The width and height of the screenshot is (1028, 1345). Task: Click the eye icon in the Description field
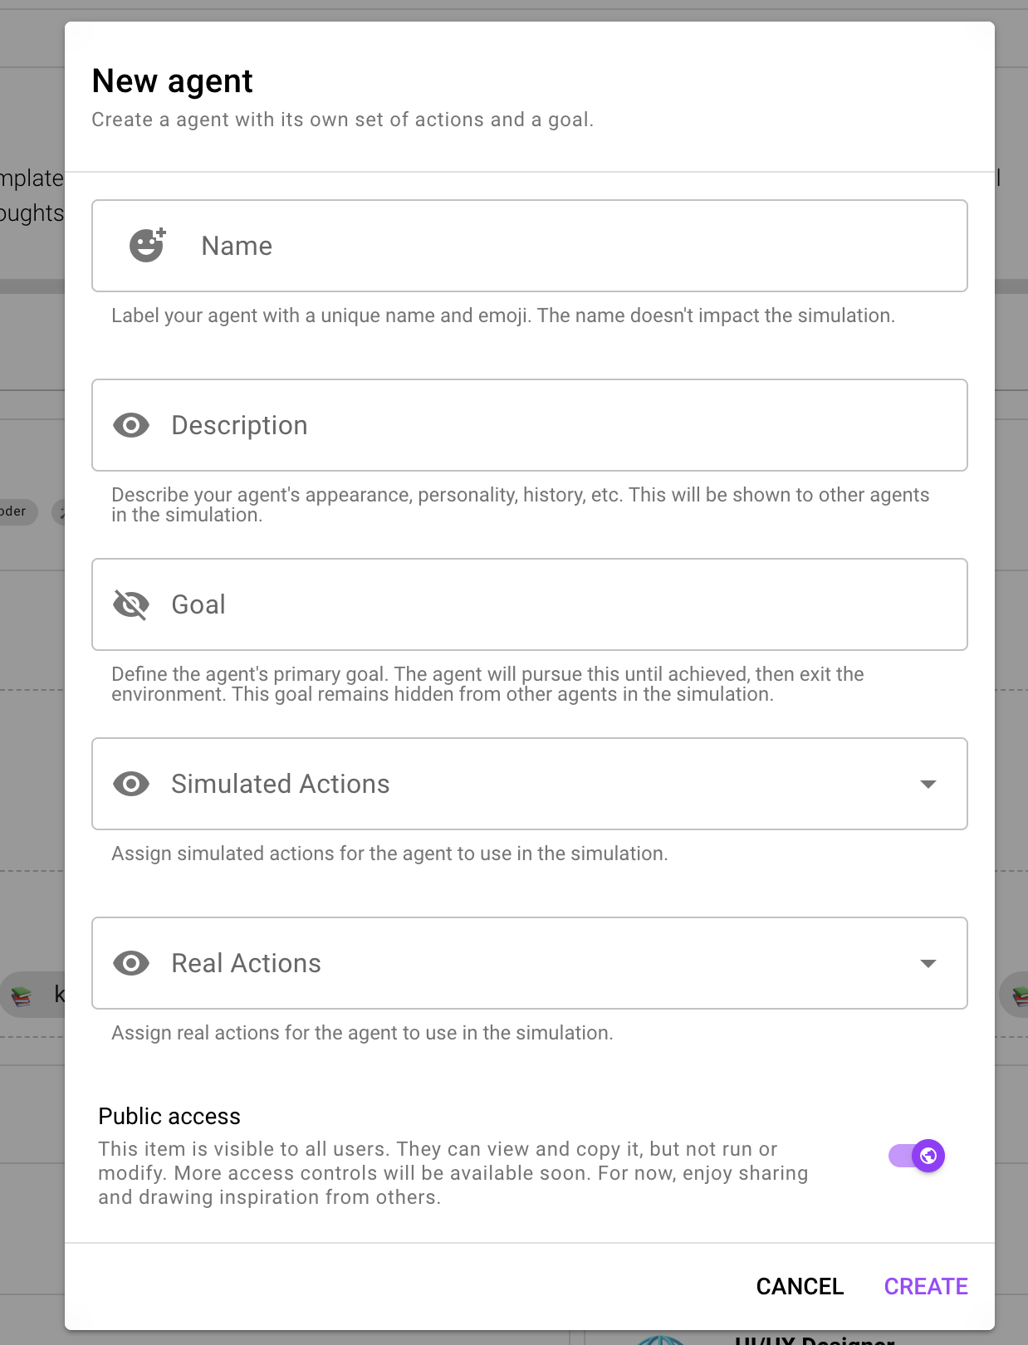click(131, 425)
